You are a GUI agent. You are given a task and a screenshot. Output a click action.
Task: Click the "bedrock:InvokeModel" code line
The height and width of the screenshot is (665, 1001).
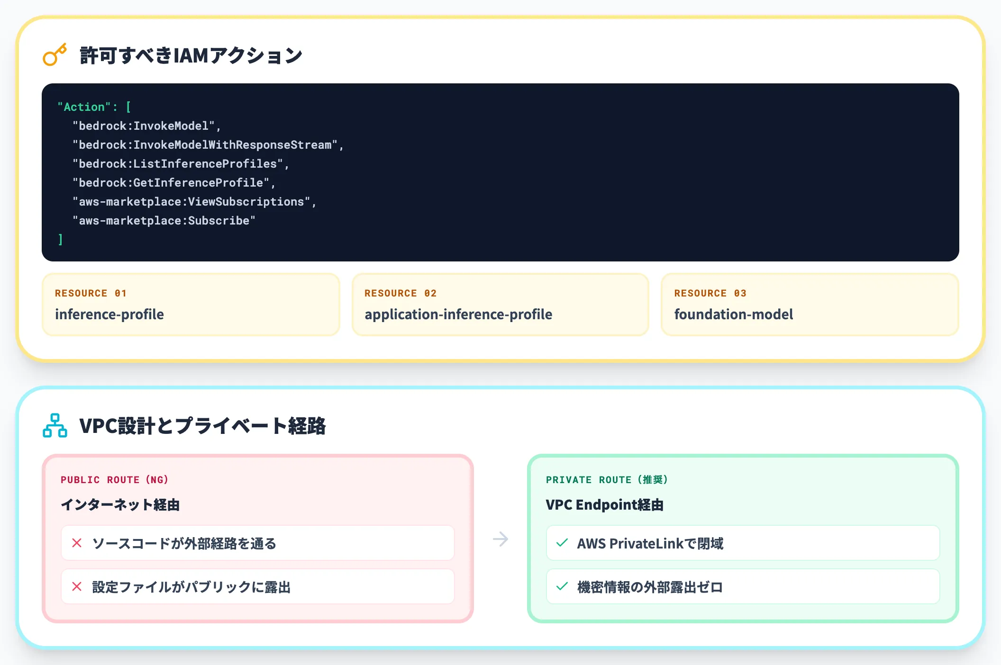146,126
